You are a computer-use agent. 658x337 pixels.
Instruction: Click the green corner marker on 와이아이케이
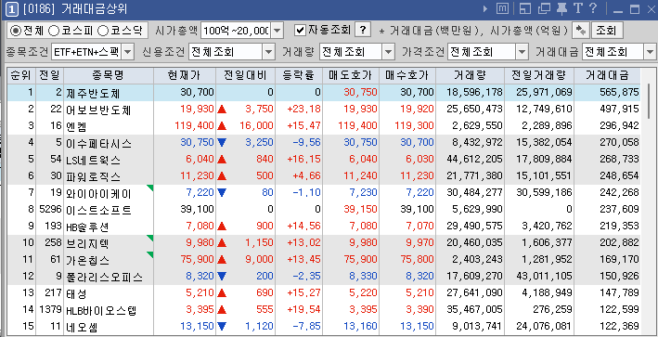pyautogui.click(x=149, y=188)
